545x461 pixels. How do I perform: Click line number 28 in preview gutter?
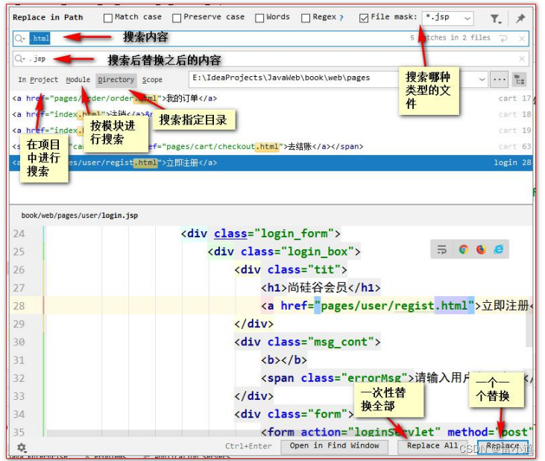19,306
